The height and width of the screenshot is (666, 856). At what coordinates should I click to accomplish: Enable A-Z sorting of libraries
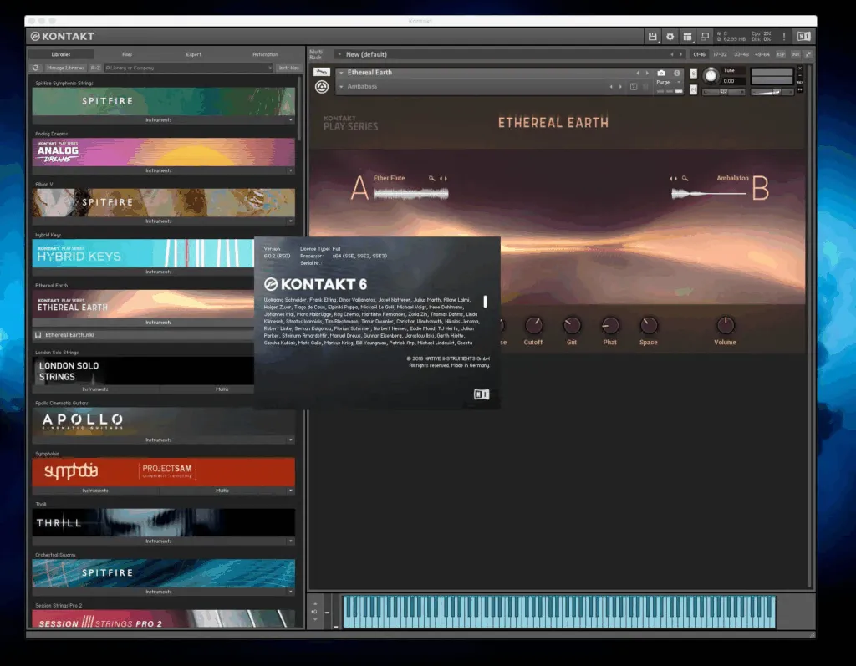pyautogui.click(x=94, y=67)
